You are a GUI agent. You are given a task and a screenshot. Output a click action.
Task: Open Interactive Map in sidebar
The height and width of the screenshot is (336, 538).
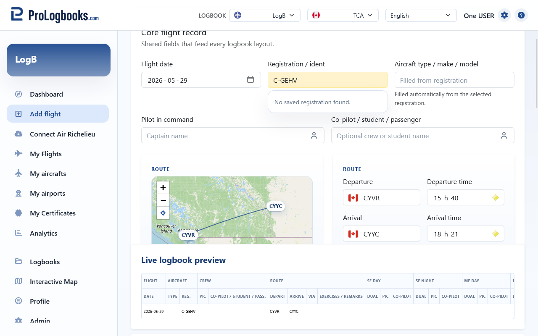(x=58, y=281)
